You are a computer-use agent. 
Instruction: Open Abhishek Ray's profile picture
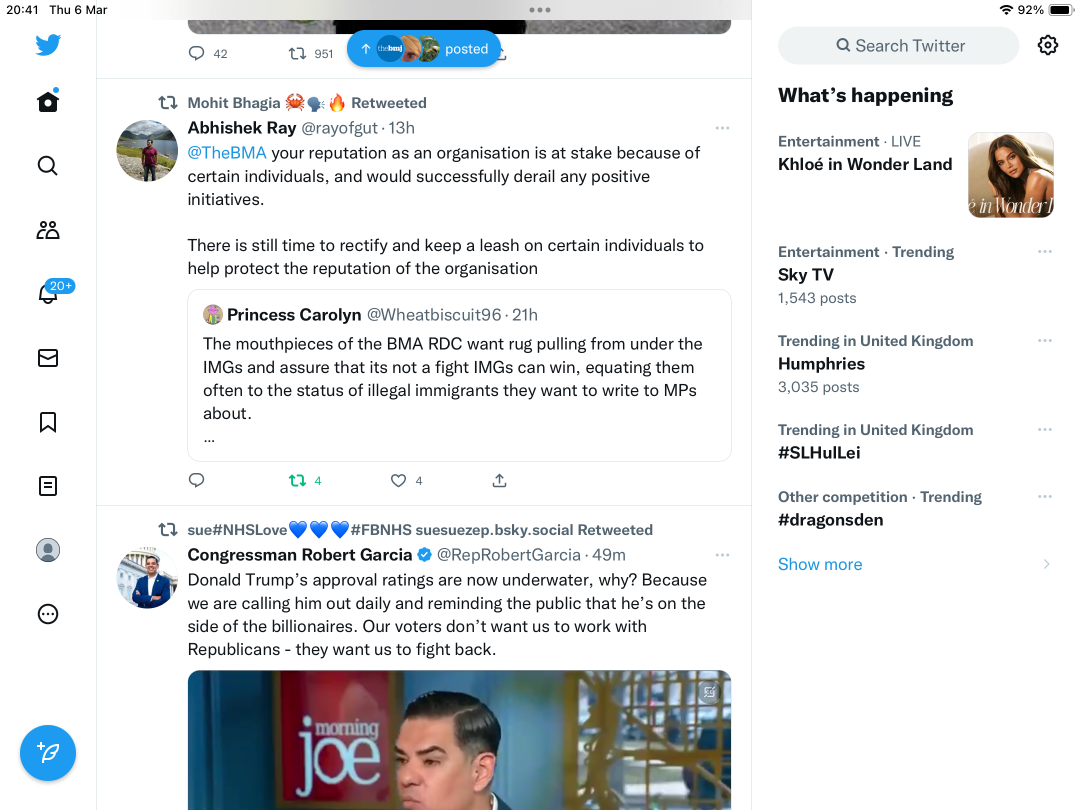147,150
